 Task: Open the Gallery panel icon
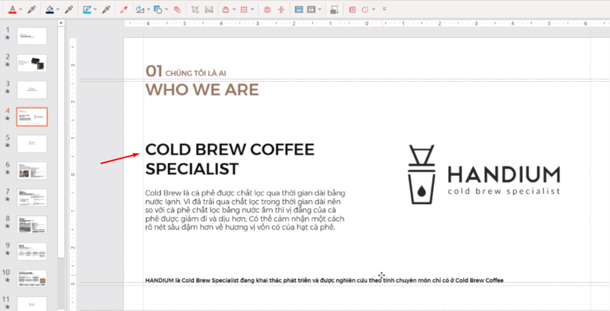point(352,9)
